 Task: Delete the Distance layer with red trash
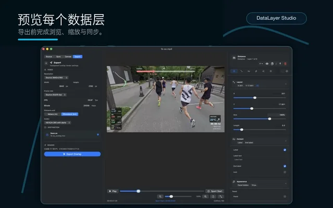285,63
